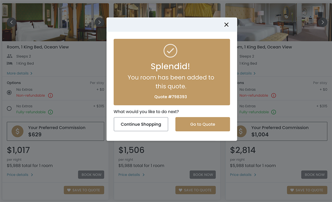Expand Price details on first room card
This screenshot has height=202, width=332.
point(20,175)
